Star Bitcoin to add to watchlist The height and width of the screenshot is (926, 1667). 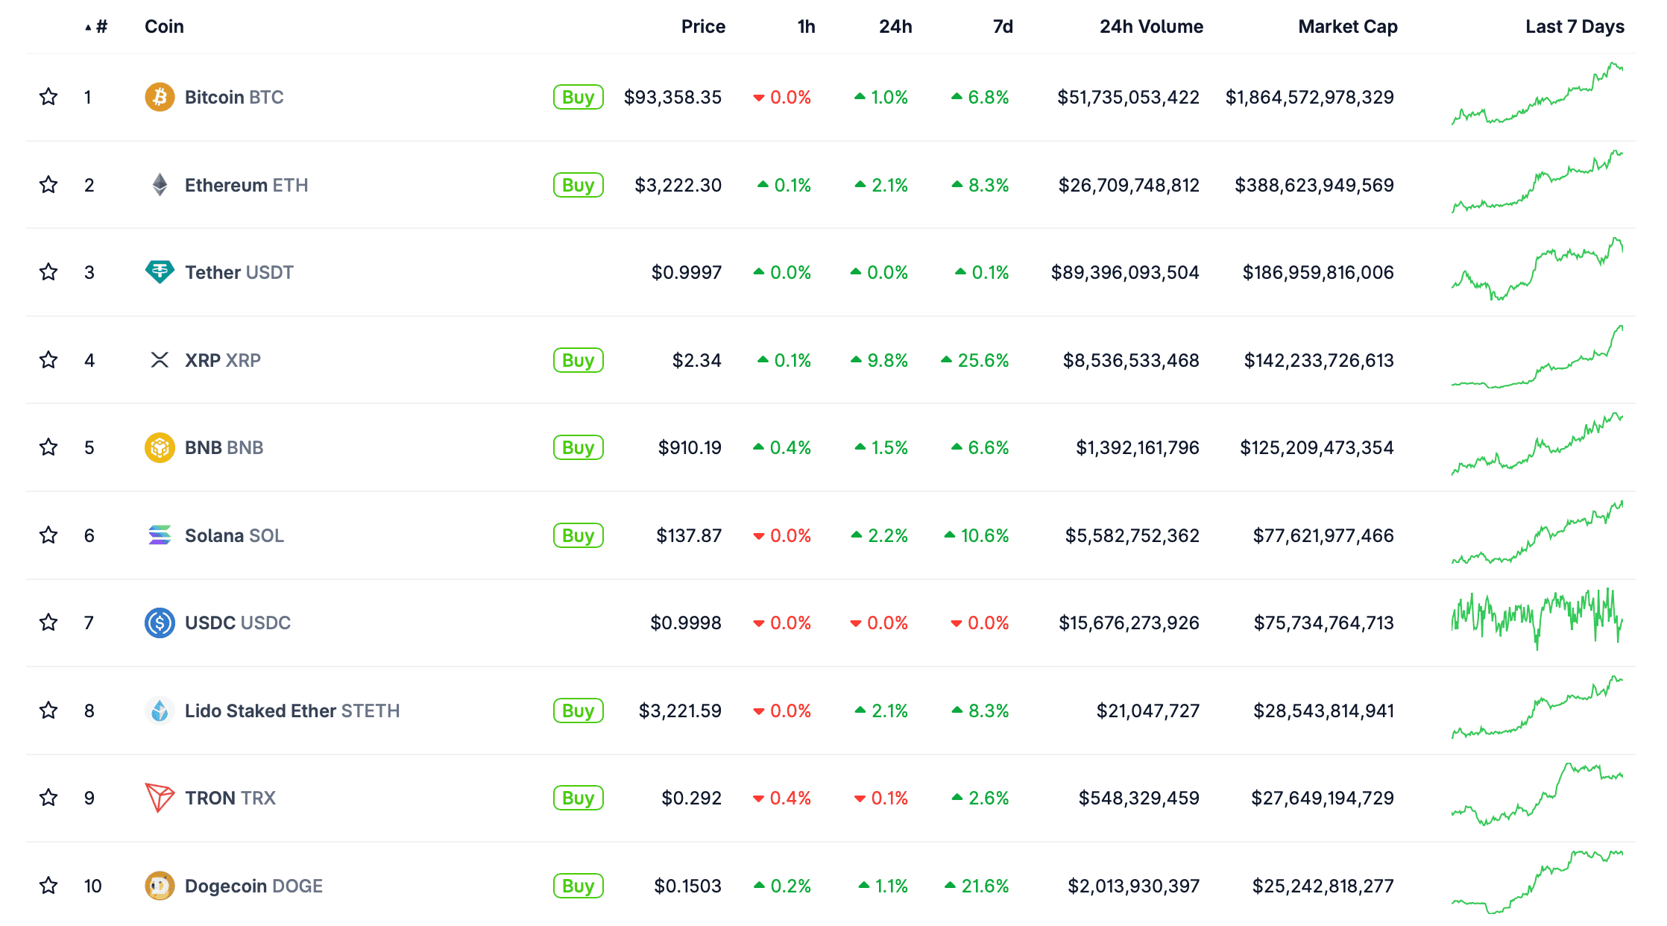(48, 97)
